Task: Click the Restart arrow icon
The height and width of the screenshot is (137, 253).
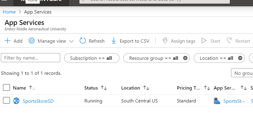Action: coord(229,41)
